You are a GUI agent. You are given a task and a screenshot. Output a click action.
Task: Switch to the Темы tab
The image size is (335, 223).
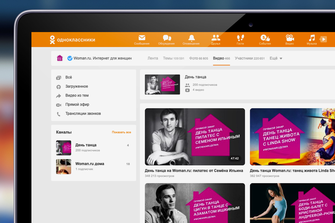(173, 58)
